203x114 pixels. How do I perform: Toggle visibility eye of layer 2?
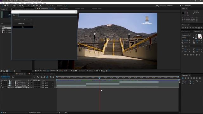[x=1, y=84]
